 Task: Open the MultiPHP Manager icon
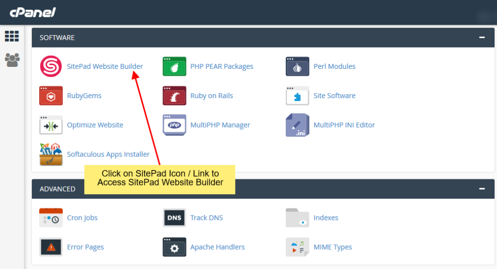click(x=174, y=125)
